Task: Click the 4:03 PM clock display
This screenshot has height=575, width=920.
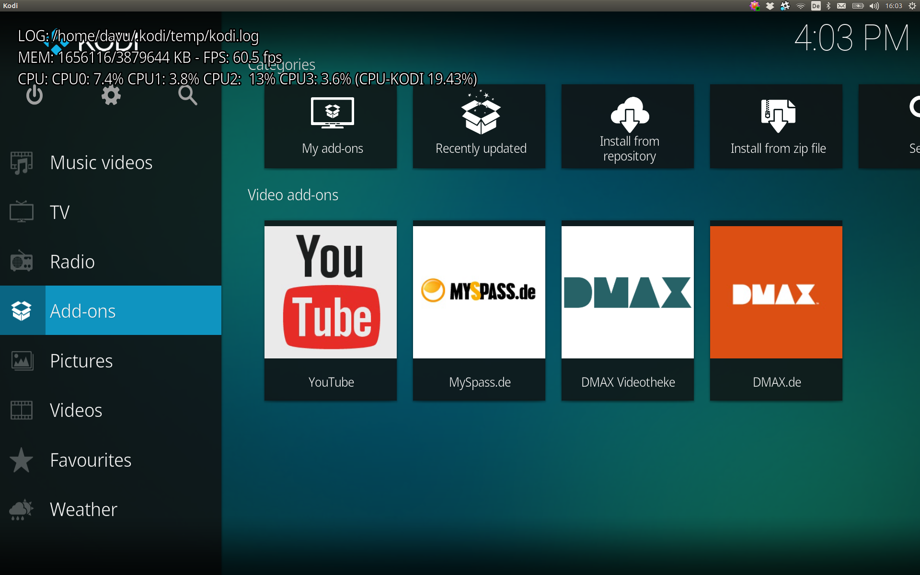Action: coord(851,38)
